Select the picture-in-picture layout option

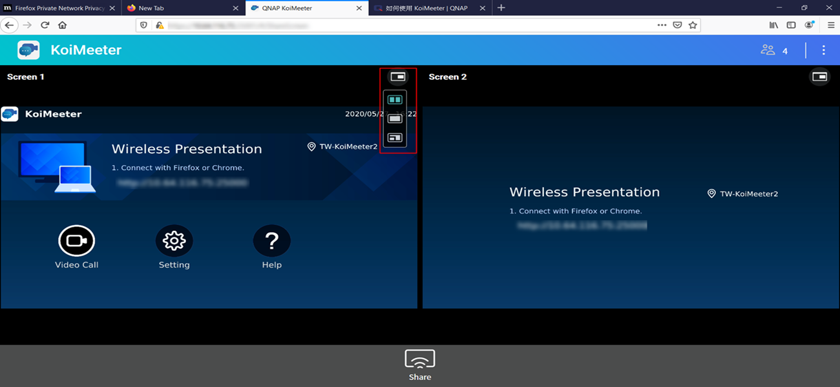[395, 137]
